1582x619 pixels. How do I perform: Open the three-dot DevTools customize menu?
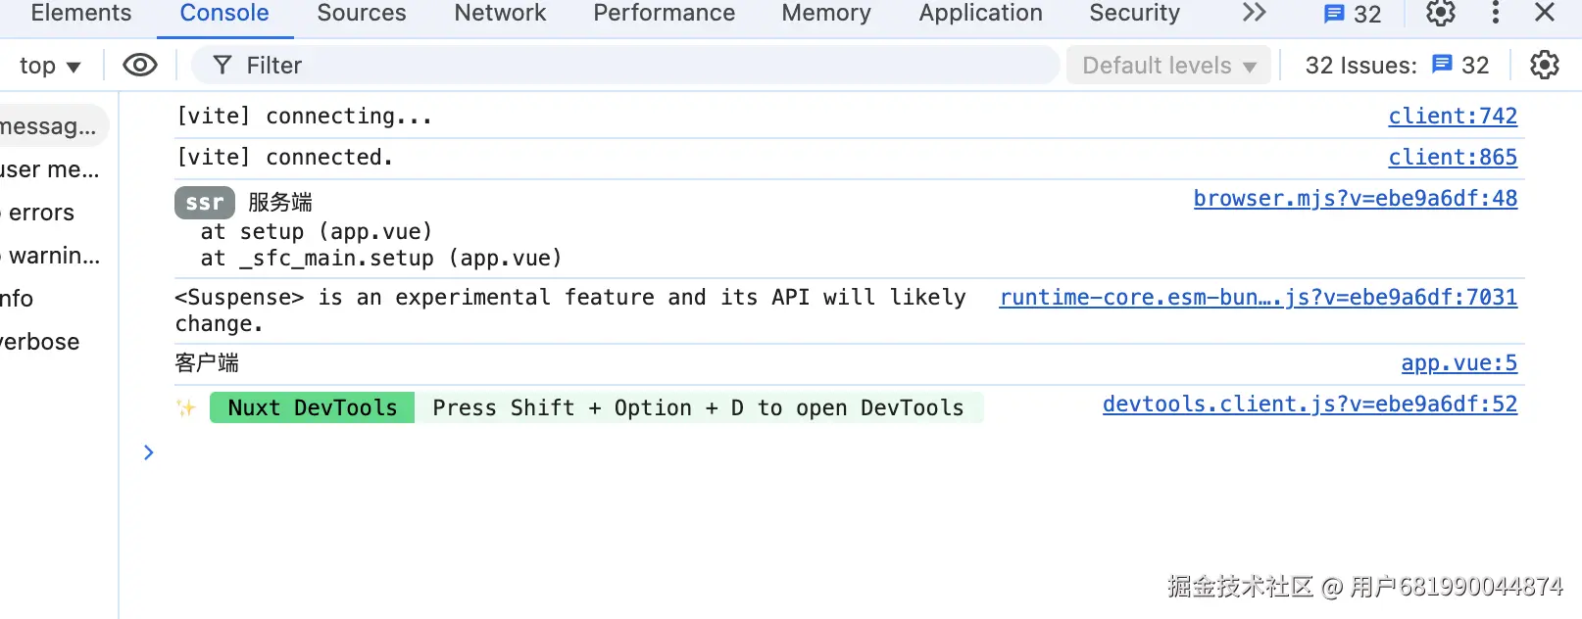tap(1495, 13)
